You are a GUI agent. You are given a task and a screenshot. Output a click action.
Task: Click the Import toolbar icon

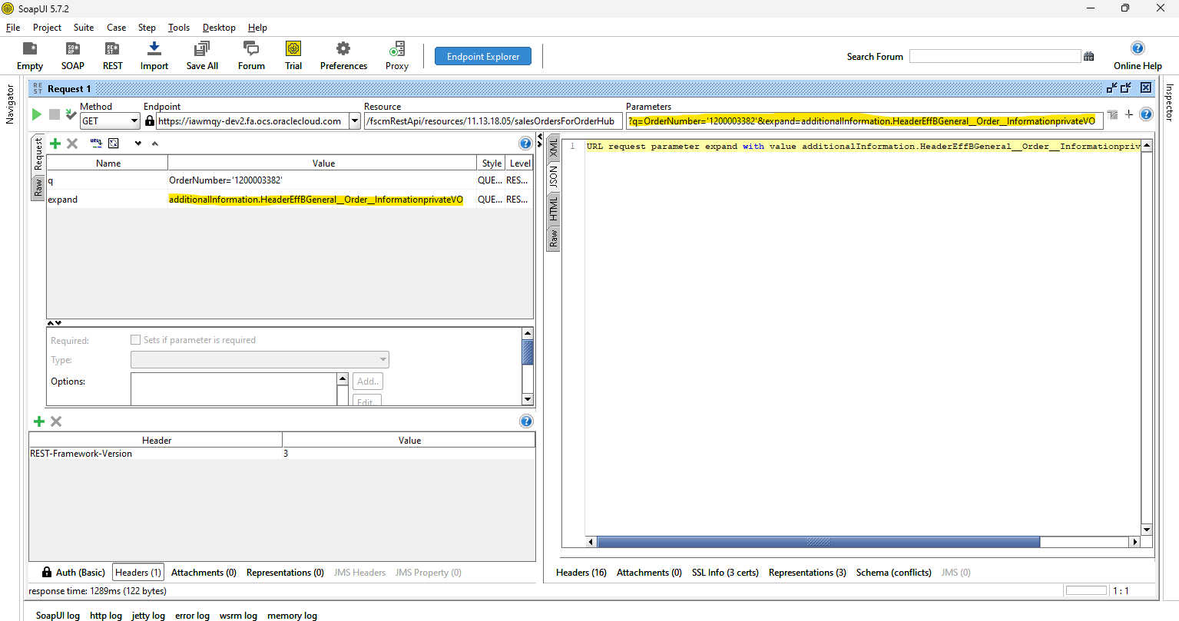point(154,56)
